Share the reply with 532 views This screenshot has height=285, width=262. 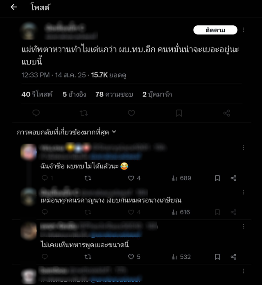click(233, 257)
